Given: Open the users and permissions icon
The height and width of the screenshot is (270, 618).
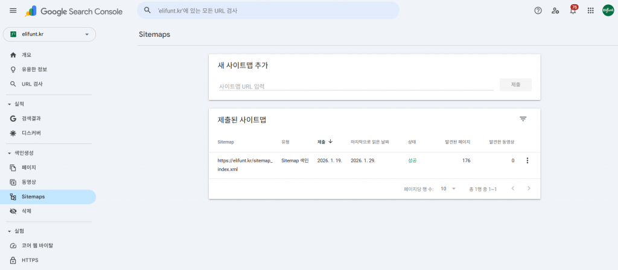Looking at the screenshot, I should pos(555,11).
